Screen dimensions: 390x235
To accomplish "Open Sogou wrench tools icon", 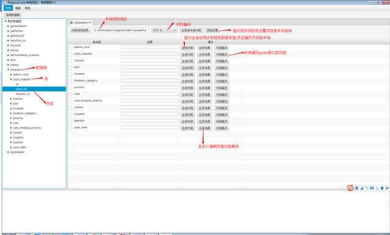I will point(387,188).
